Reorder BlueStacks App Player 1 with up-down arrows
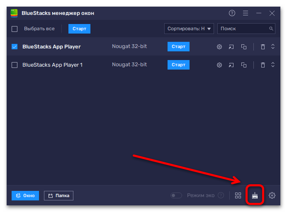The width and height of the screenshot is (287, 212). coord(273,65)
